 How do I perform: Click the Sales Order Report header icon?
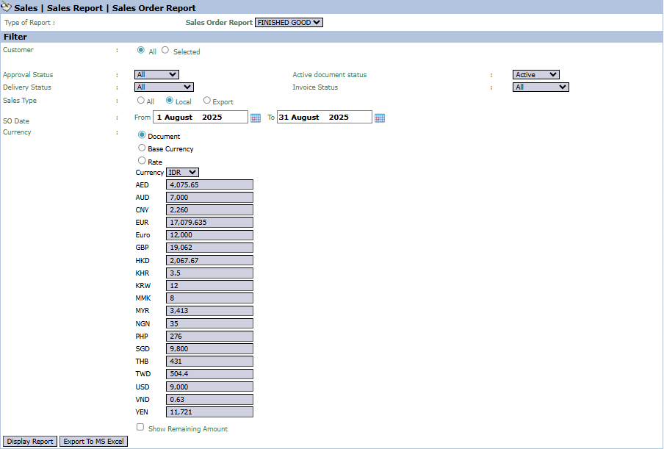point(7,7)
